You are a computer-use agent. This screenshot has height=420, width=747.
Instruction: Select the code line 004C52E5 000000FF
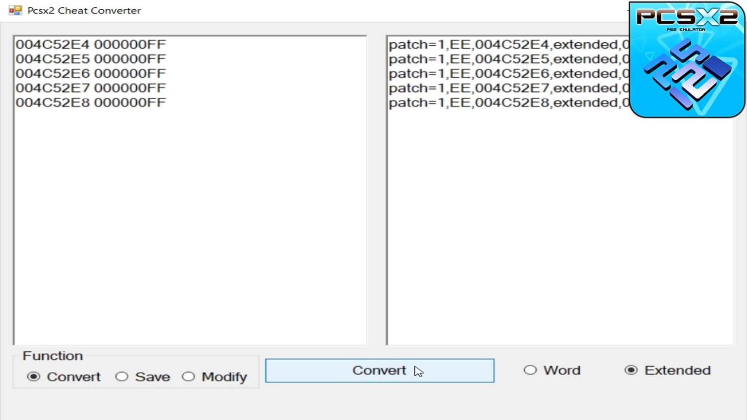(x=90, y=59)
